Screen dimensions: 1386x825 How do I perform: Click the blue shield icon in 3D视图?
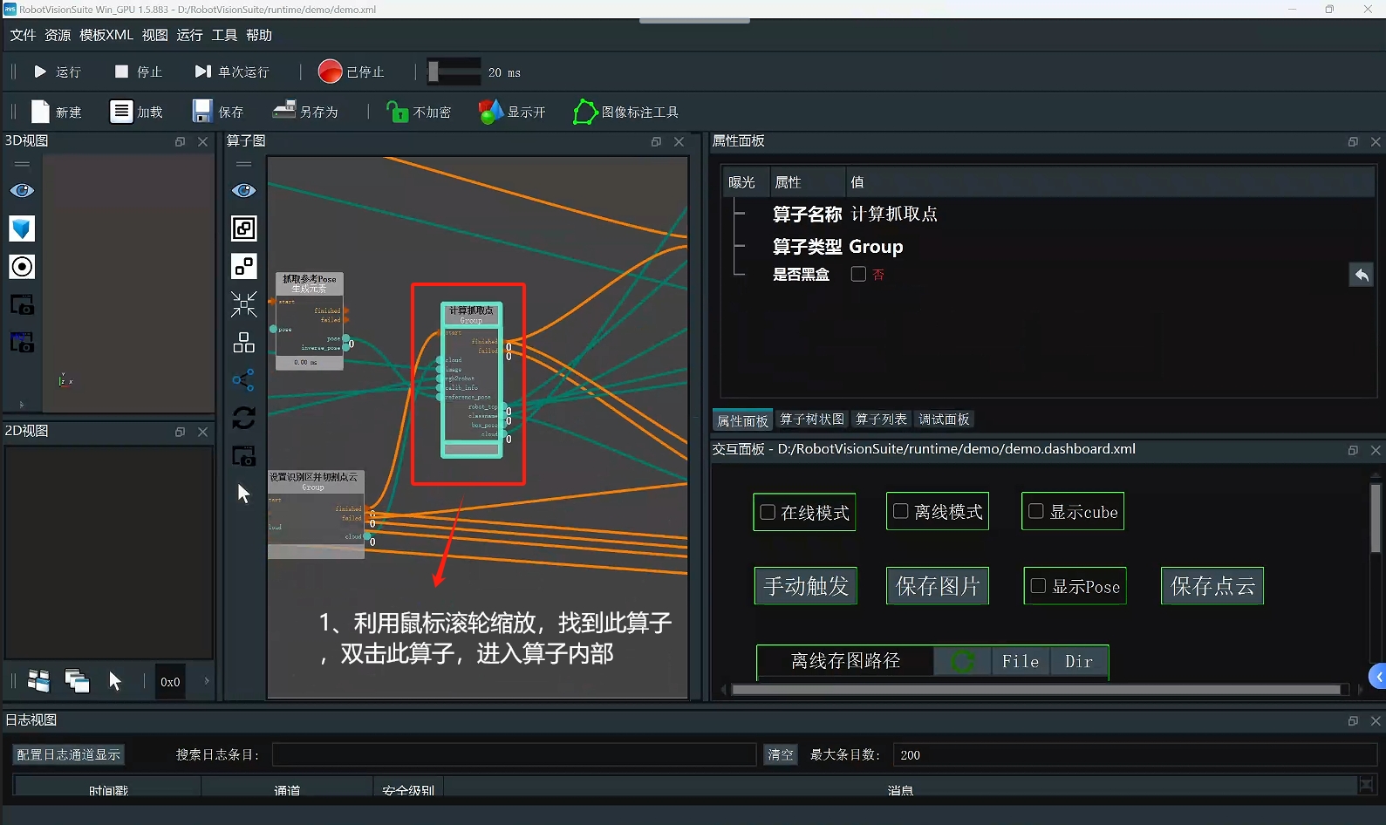pyautogui.click(x=22, y=228)
